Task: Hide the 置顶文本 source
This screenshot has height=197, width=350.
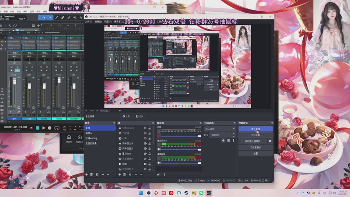Action: click(145, 154)
